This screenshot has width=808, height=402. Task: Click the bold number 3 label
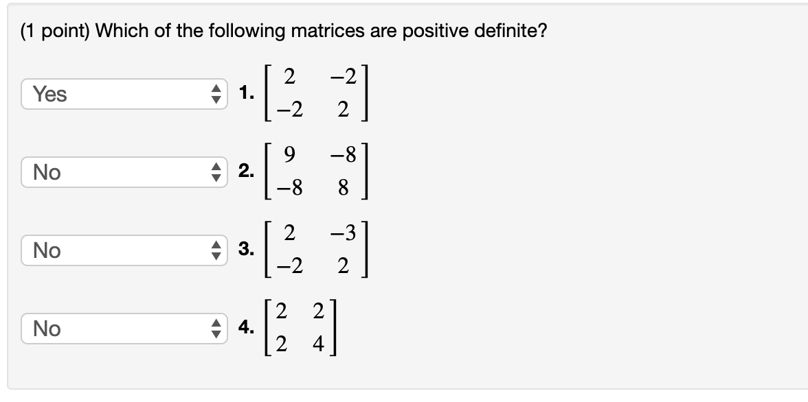[245, 248]
